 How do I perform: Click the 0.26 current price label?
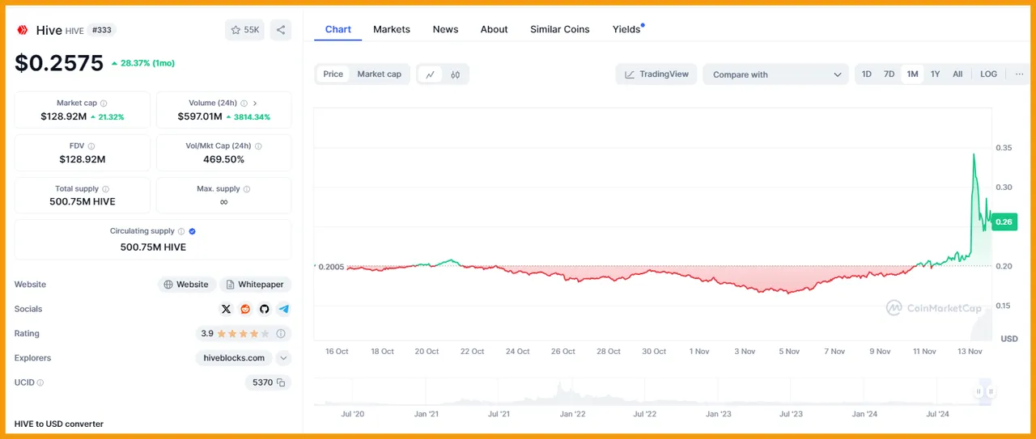coord(1004,222)
